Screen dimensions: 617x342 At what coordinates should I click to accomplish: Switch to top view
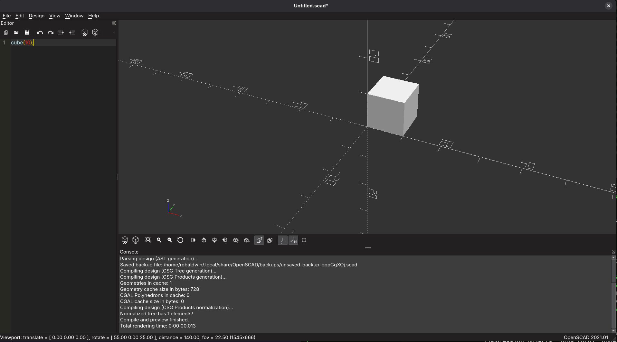pyautogui.click(x=204, y=240)
